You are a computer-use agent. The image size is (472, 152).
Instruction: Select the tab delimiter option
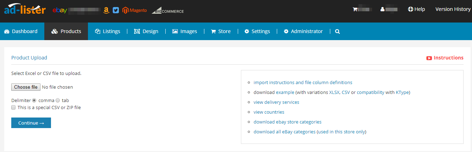click(58, 100)
